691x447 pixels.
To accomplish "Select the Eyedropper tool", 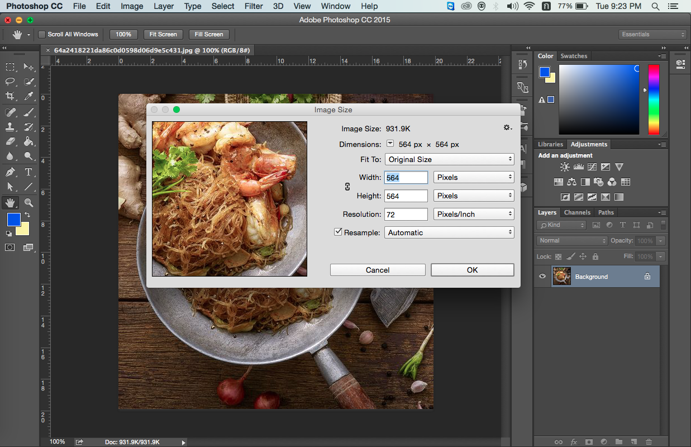I will (x=28, y=96).
